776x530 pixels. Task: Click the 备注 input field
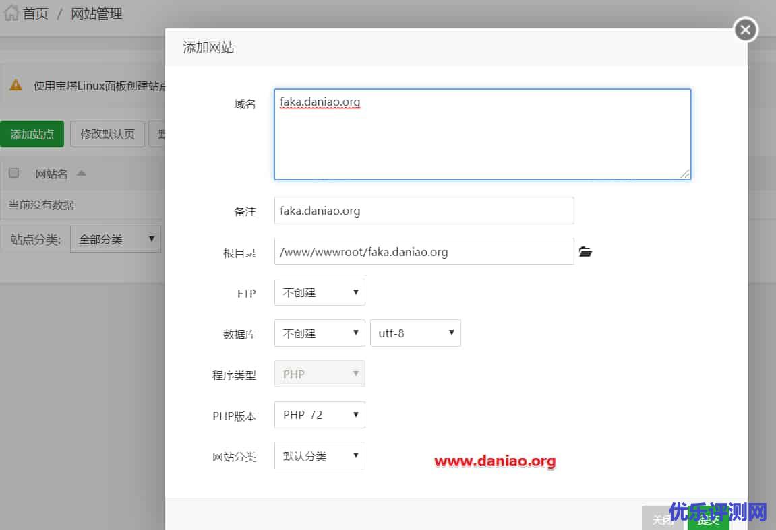pyautogui.click(x=423, y=211)
